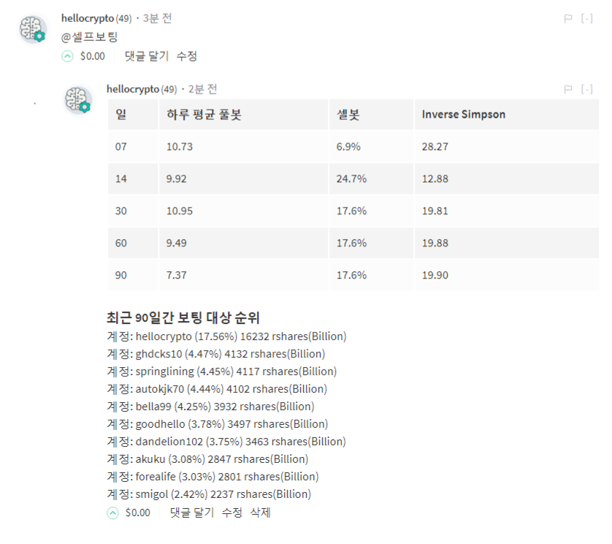Click the ghdcks10 (4.47%) ranking line
The height and width of the screenshot is (544, 612).
pos(216,354)
